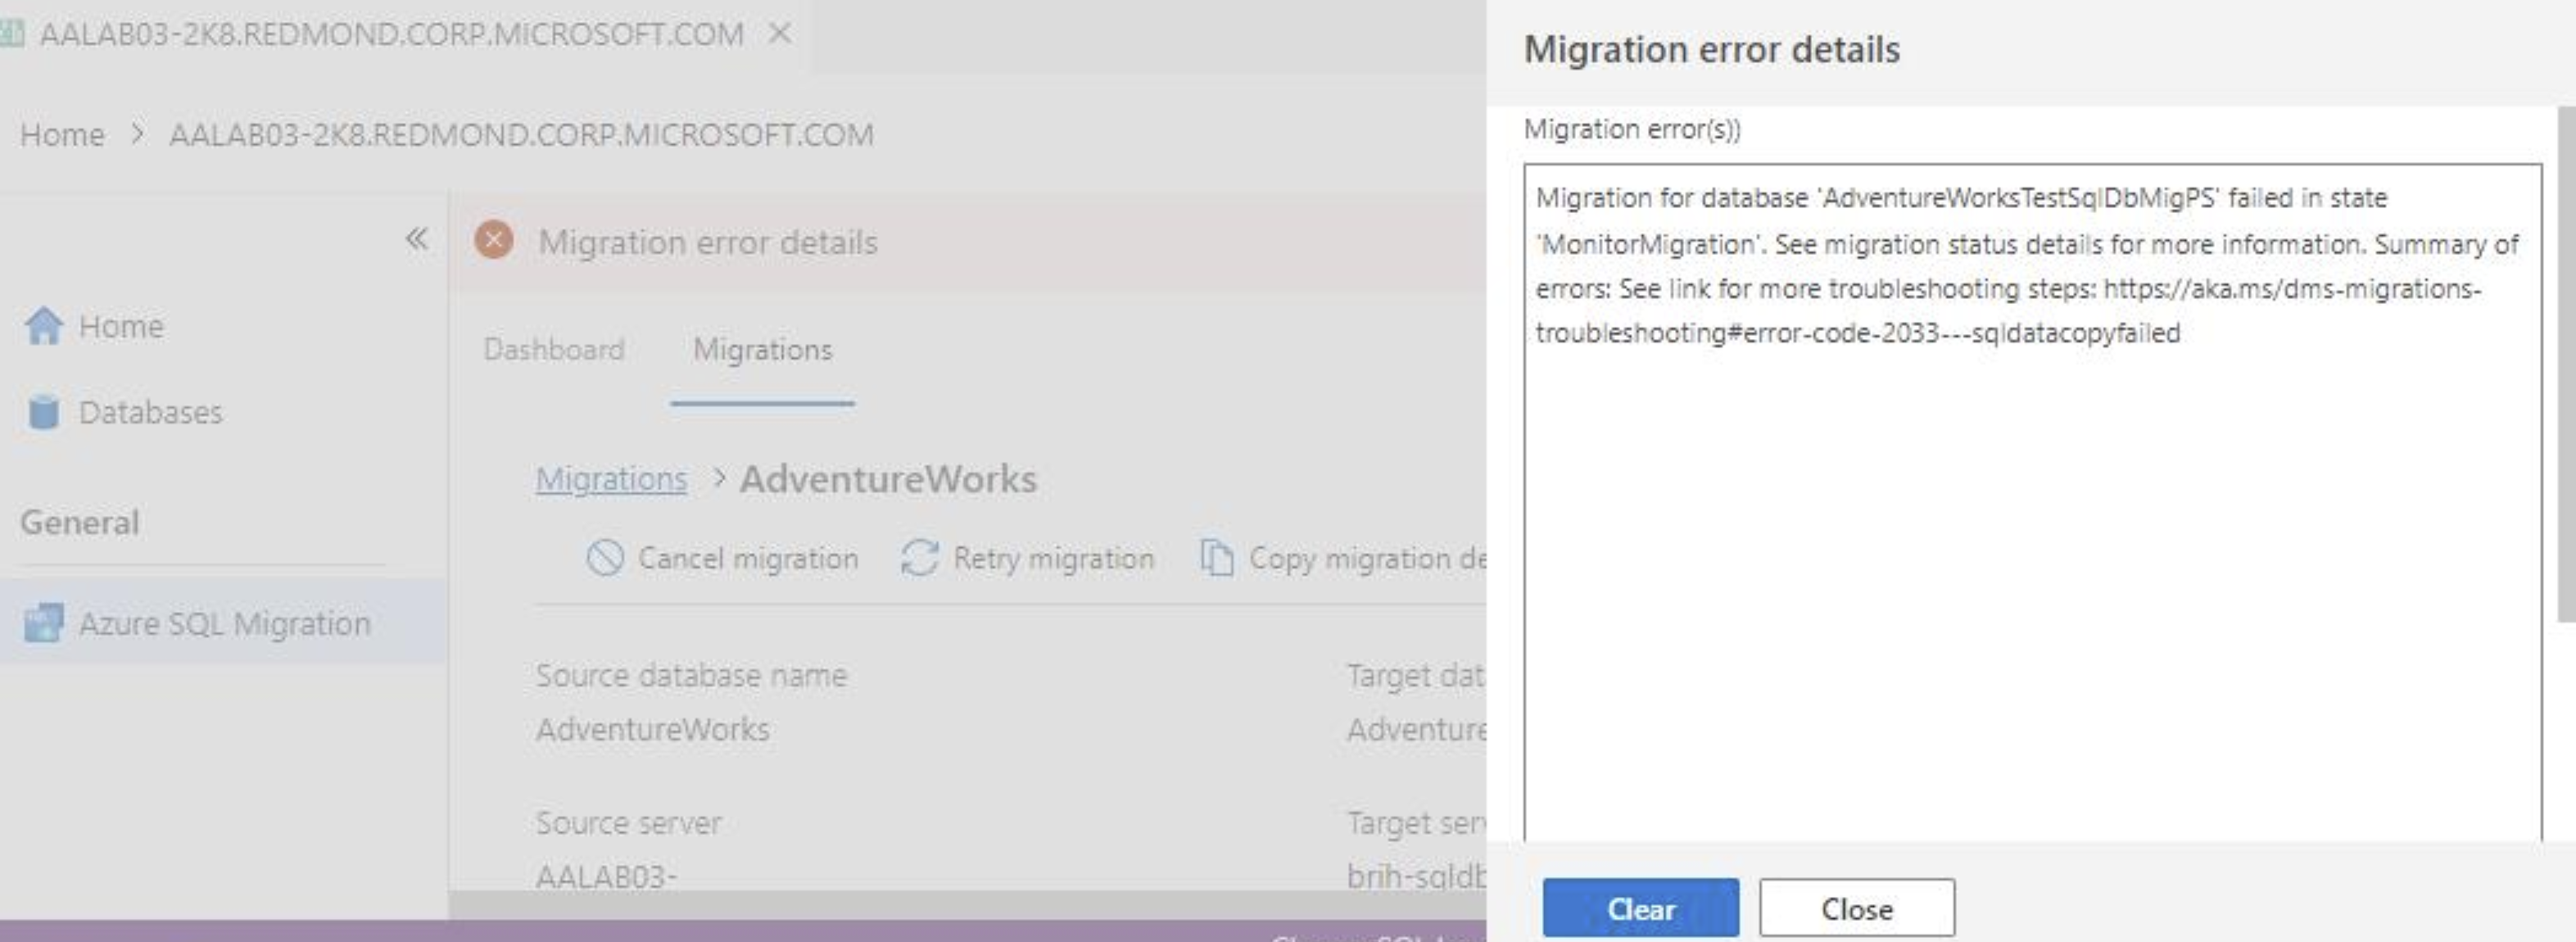Viewport: 2576px width, 942px height.
Task: Select the AdventureWorks migration breadcrumb
Action: click(888, 478)
